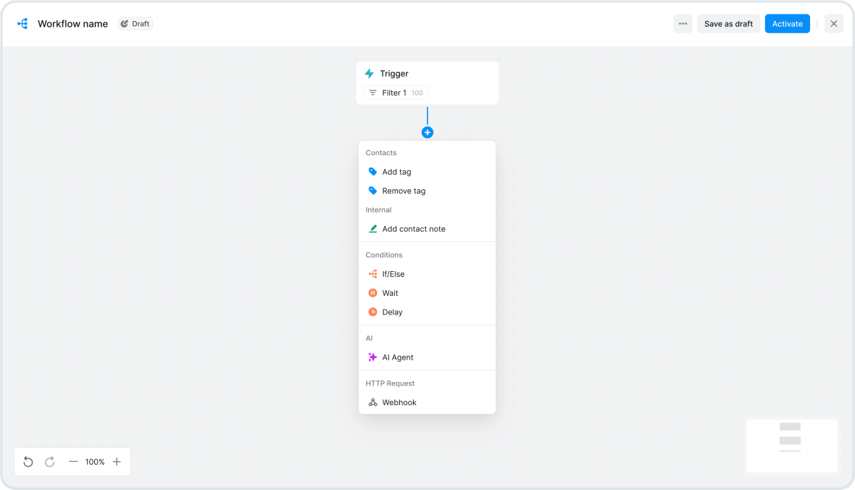Open the plus node connector on canvas
The width and height of the screenshot is (855, 490).
[427, 132]
